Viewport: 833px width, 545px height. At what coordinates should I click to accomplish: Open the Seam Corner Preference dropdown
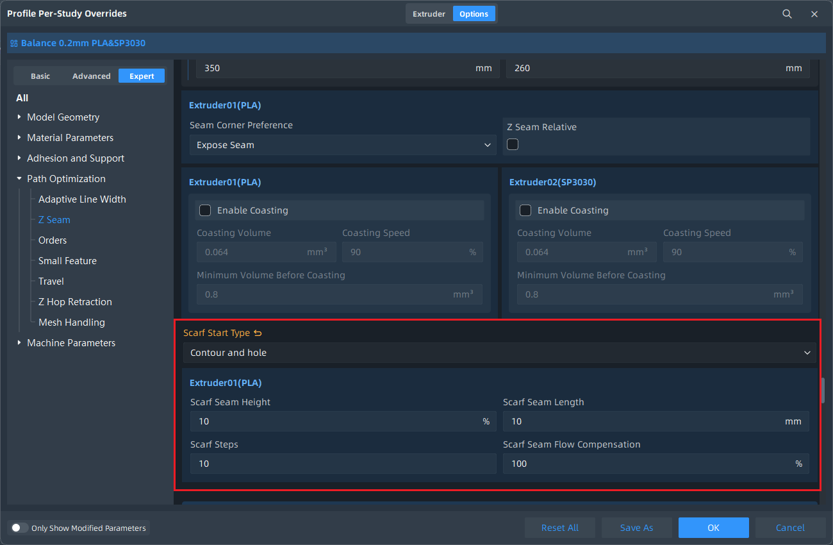pos(343,145)
